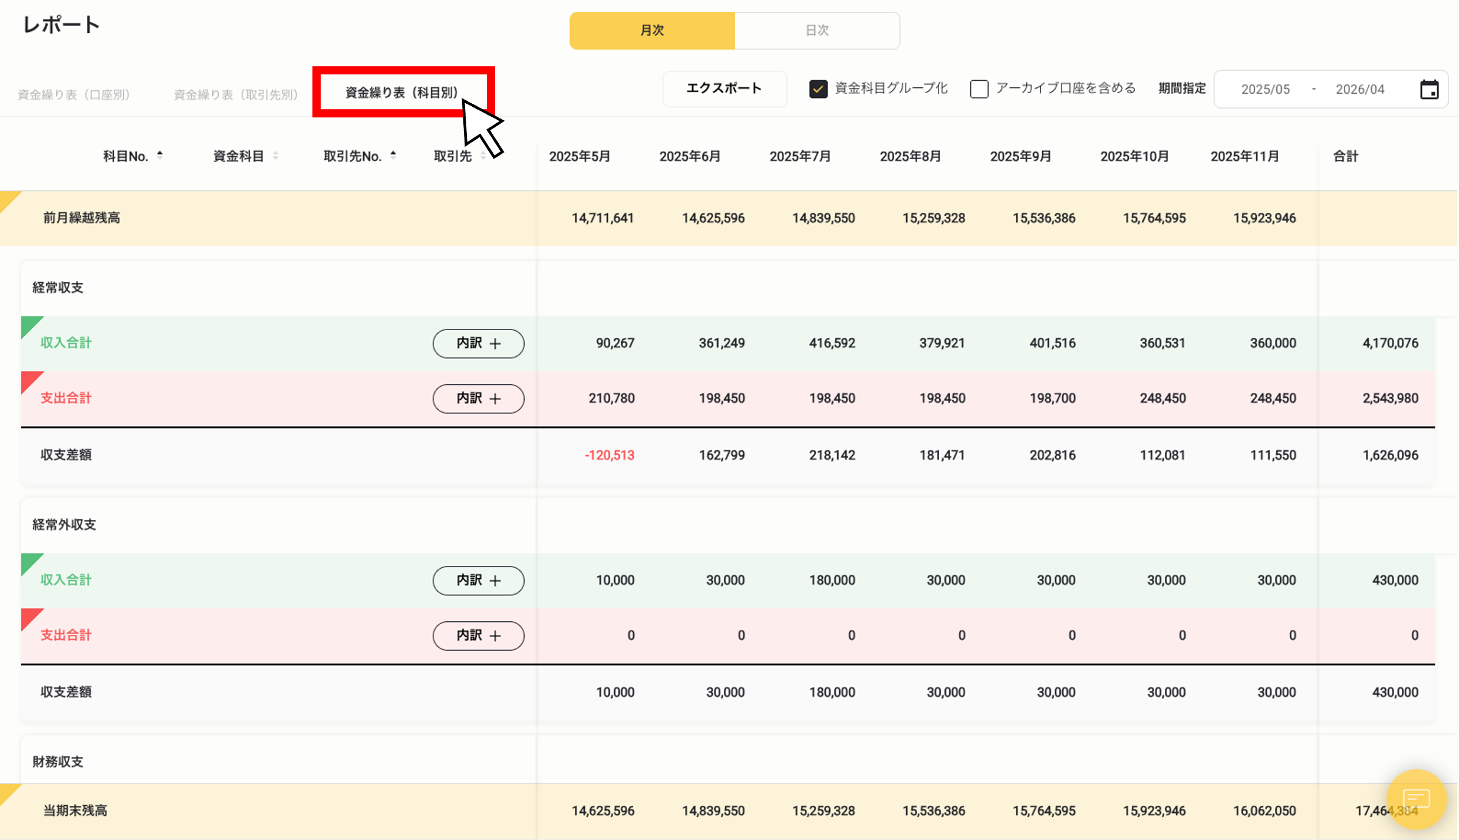Open the calendar picker icon
The height and width of the screenshot is (840, 1459).
(1429, 89)
